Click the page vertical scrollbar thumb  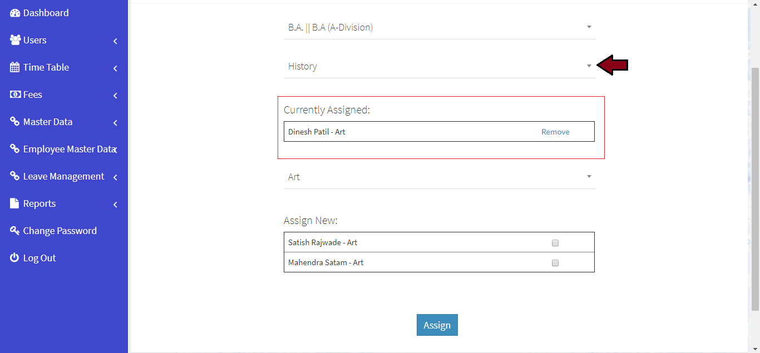(x=755, y=189)
